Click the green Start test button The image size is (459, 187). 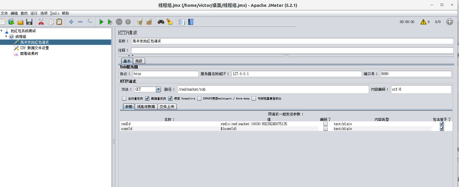point(101,22)
